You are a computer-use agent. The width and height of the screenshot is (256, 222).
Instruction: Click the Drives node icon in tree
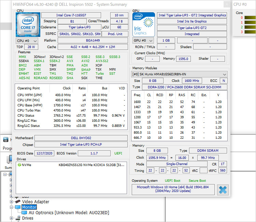click(x=18, y=218)
